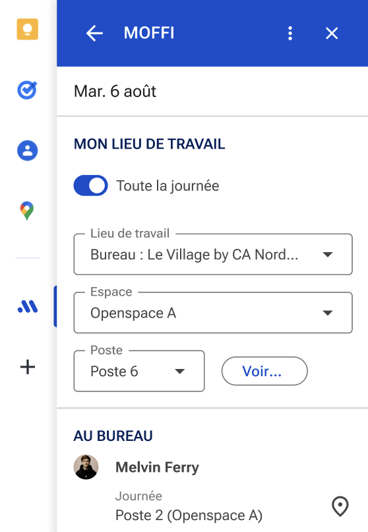Image resolution: width=368 pixels, height=532 pixels.
Task: Go back using the header arrow
Action: (94, 33)
